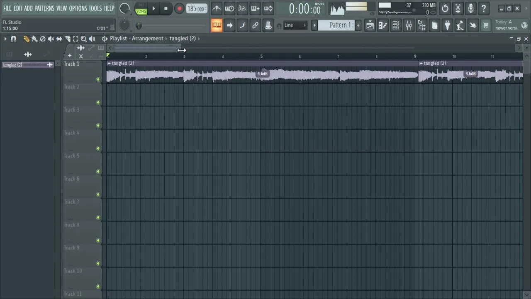The image size is (531, 299).
Task: Open the Mixer window
Action: tap(409, 25)
